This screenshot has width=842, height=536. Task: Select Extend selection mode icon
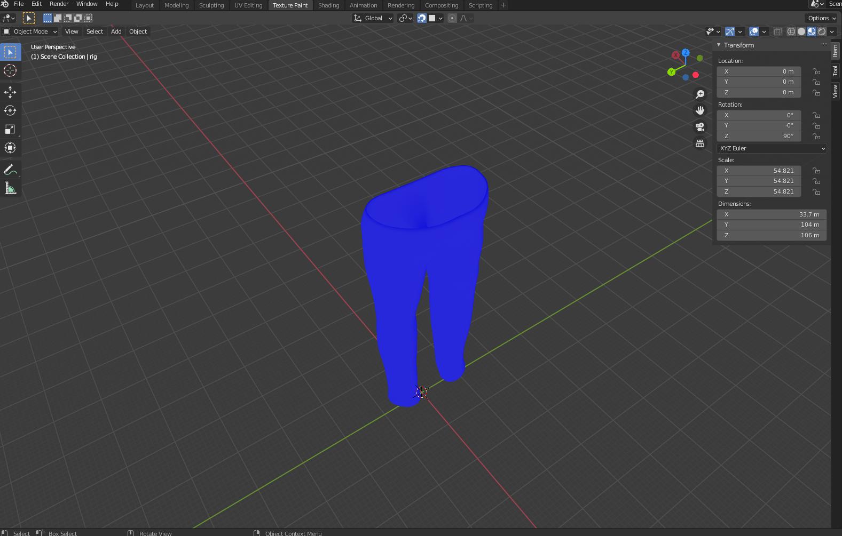[58, 18]
